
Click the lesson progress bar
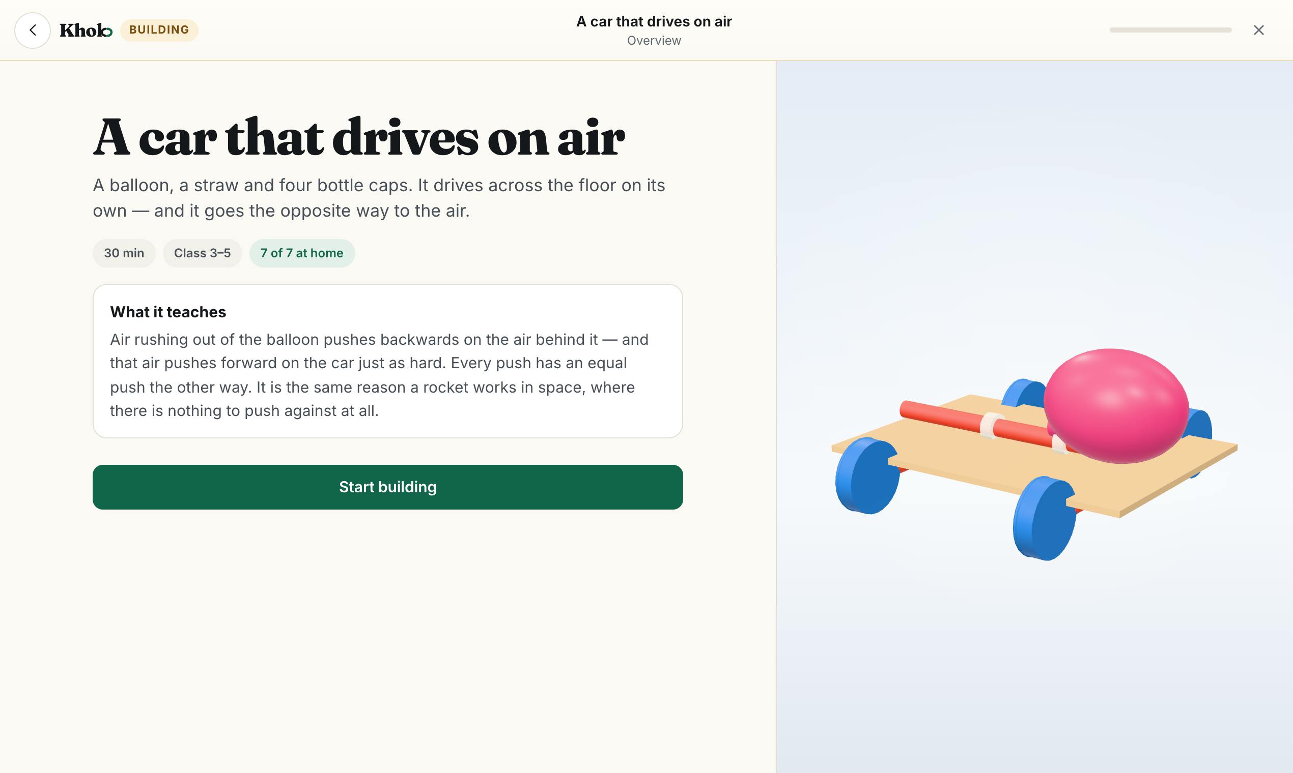pos(1170,30)
